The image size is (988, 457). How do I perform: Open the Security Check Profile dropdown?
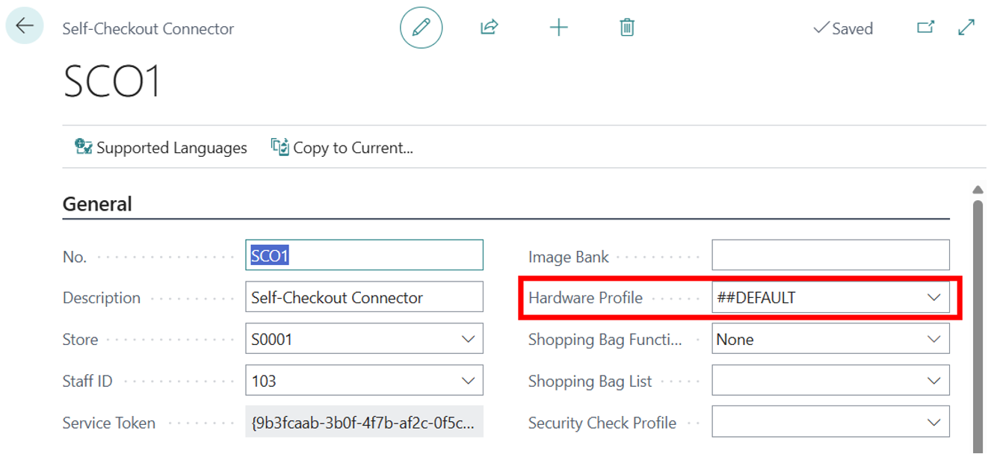pos(933,423)
